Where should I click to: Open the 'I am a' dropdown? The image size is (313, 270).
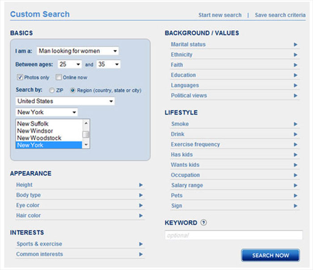77,51
